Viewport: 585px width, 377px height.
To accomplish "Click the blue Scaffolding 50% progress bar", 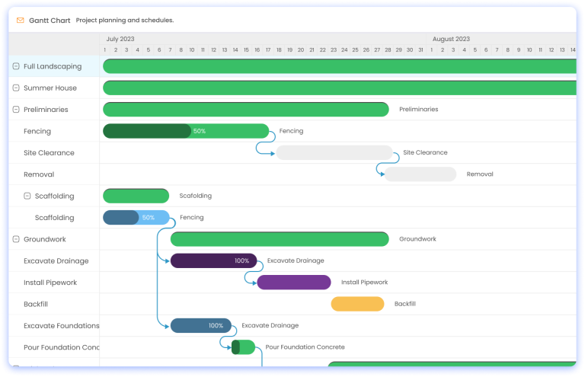I will [x=136, y=218].
